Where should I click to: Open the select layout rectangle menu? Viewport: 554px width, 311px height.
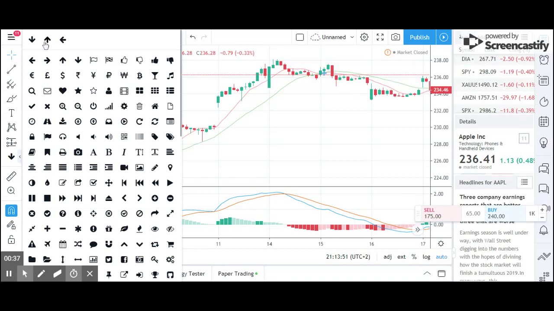[300, 37]
